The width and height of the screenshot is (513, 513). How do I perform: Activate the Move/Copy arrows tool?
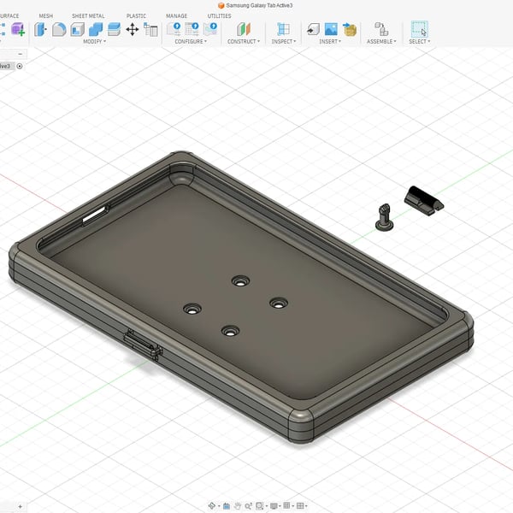coord(133,29)
